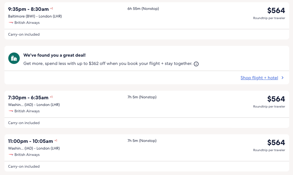Viewport: 293px width, 175px height.
Task: Click the info icon beside the deal text
Action: [196, 64]
